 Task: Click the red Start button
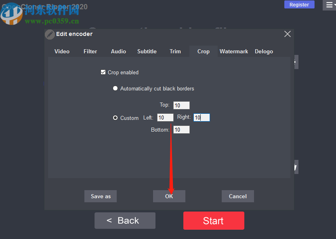(x=214, y=220)
